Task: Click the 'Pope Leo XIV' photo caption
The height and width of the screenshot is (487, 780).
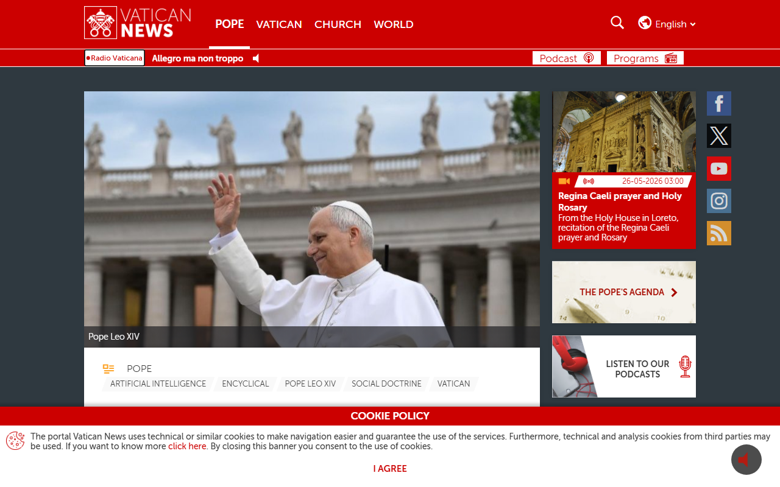Action: point(114,337)
